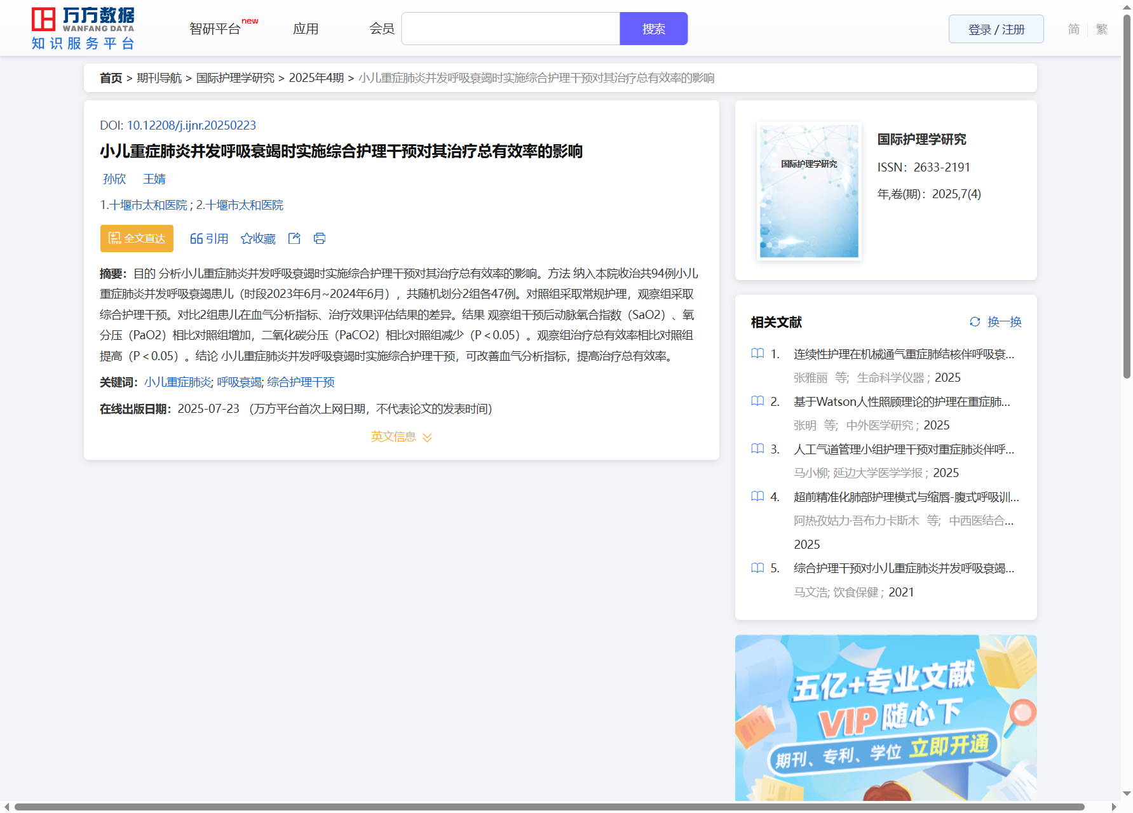The height and width of the screenshot is (813, 1133).
Task: Click the 全文直达 full text button
Action: point(137,238)
